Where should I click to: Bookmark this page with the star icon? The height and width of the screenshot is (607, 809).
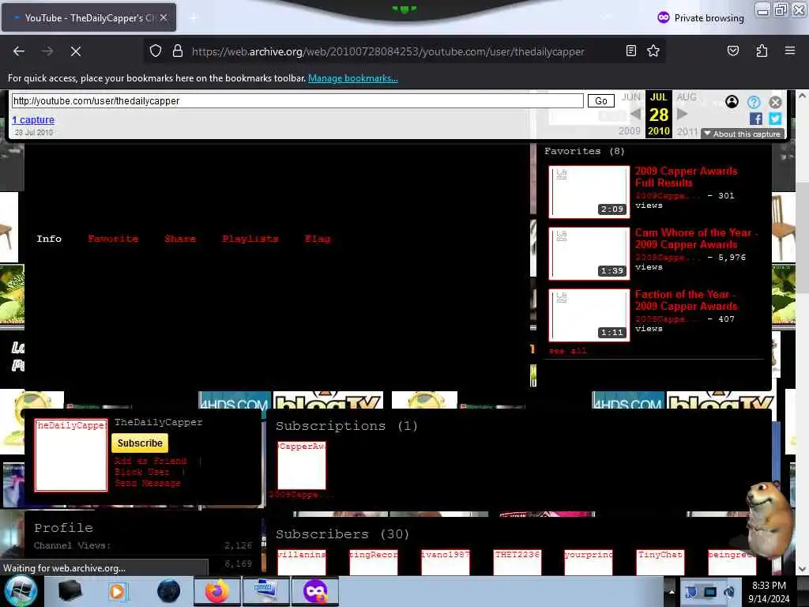click(653, 51)
